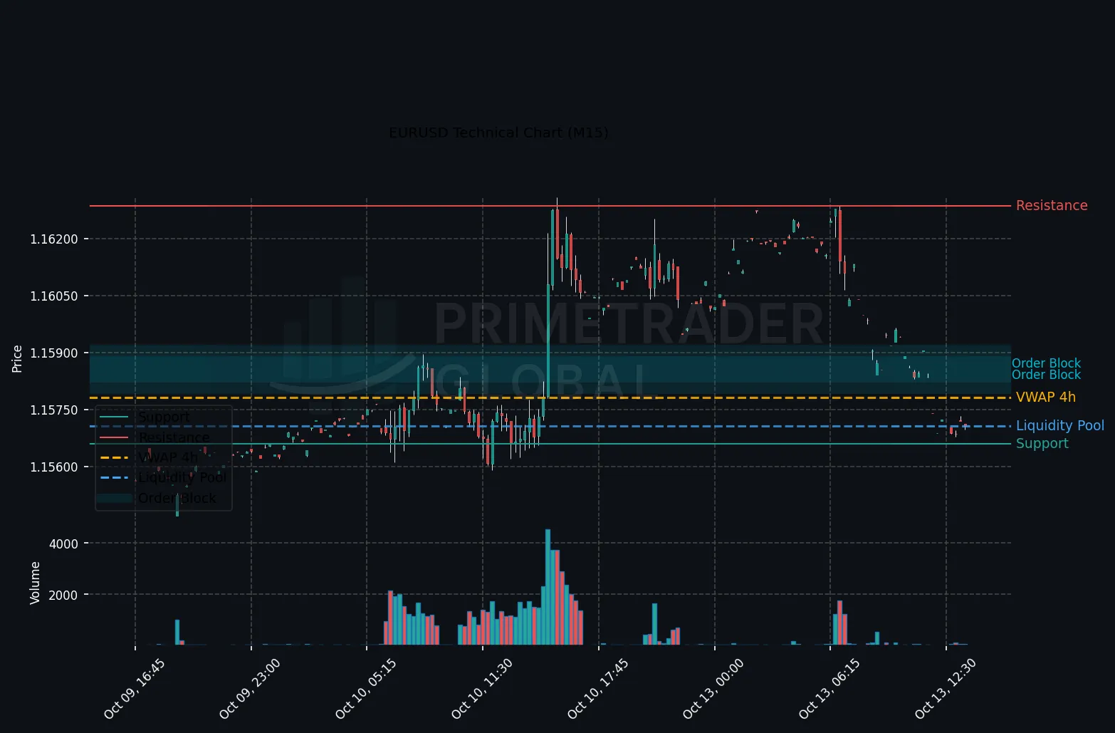
Task: Click the orange VWAP 4h legend line sample
Action: click(114, 457)
